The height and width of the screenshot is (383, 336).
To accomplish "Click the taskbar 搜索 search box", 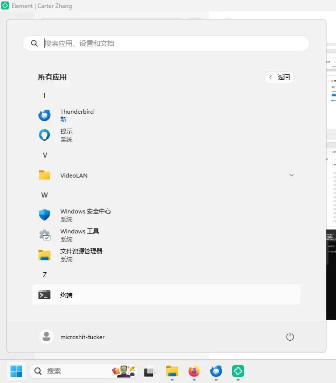I will click(83, 371).
